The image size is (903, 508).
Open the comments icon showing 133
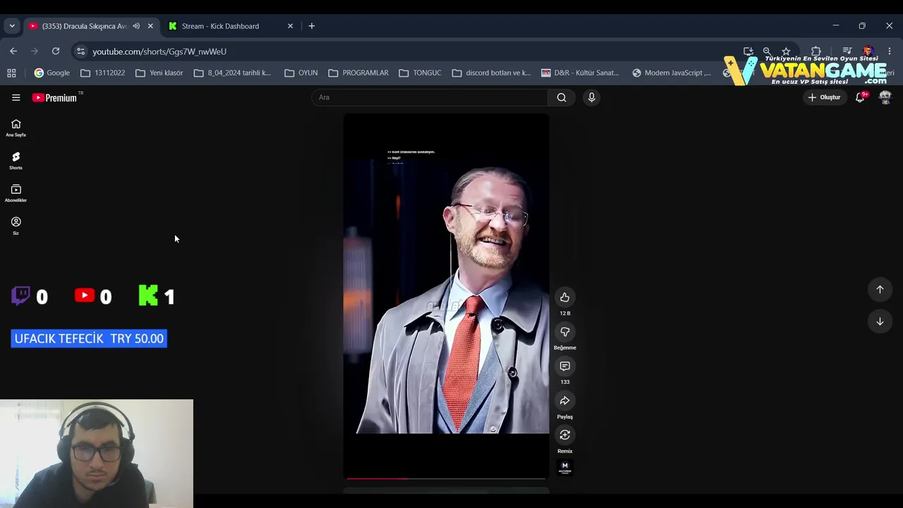tap(564, 366)
